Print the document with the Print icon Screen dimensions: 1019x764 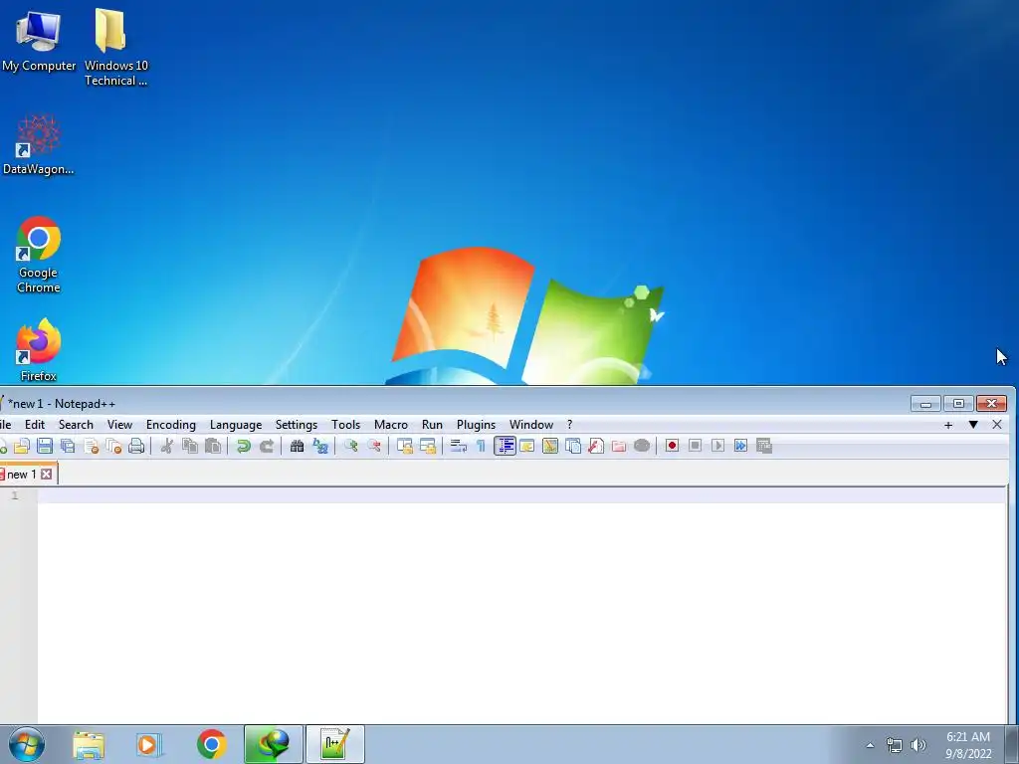point(136,446)
